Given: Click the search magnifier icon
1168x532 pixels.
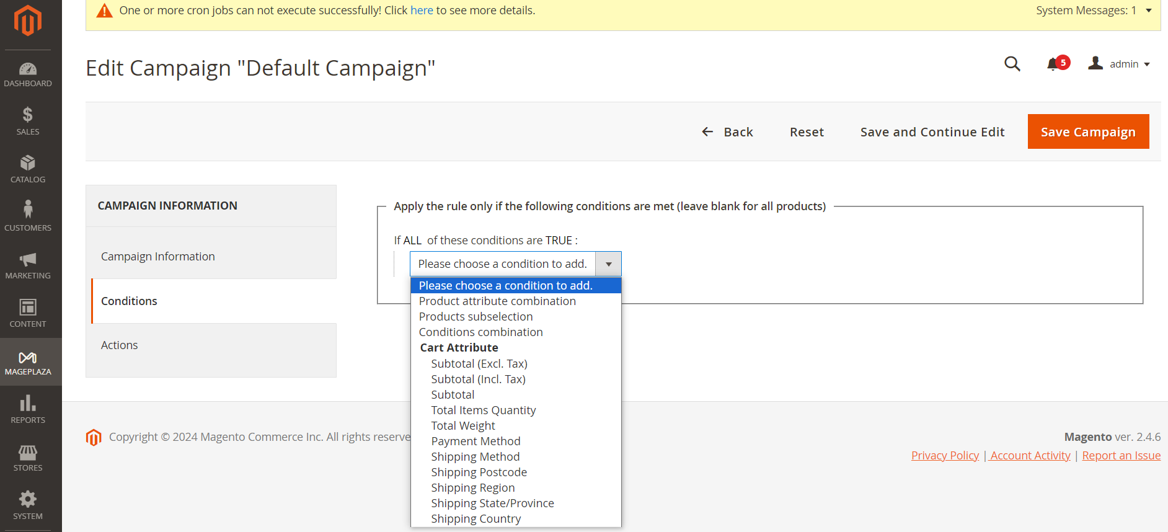Looking at the screenshot, I should pyautogui.click(x=1012, y=64).
